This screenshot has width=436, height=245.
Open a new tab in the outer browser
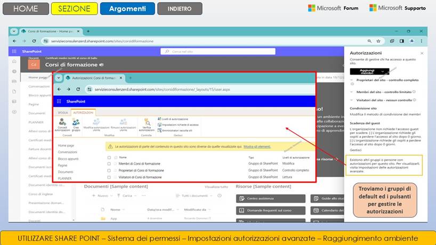[x=88, y=31]
